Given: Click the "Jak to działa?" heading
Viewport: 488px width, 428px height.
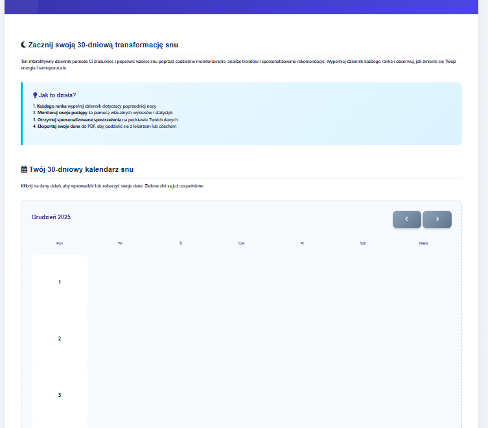Looking at the screenshot, I should coord(57,95).
